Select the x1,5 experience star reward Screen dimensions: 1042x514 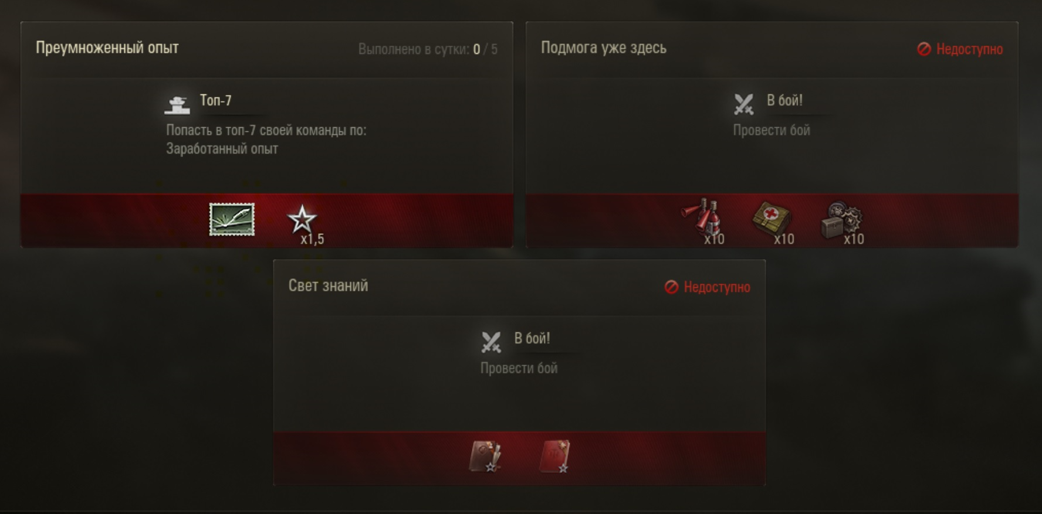[303, 222]
